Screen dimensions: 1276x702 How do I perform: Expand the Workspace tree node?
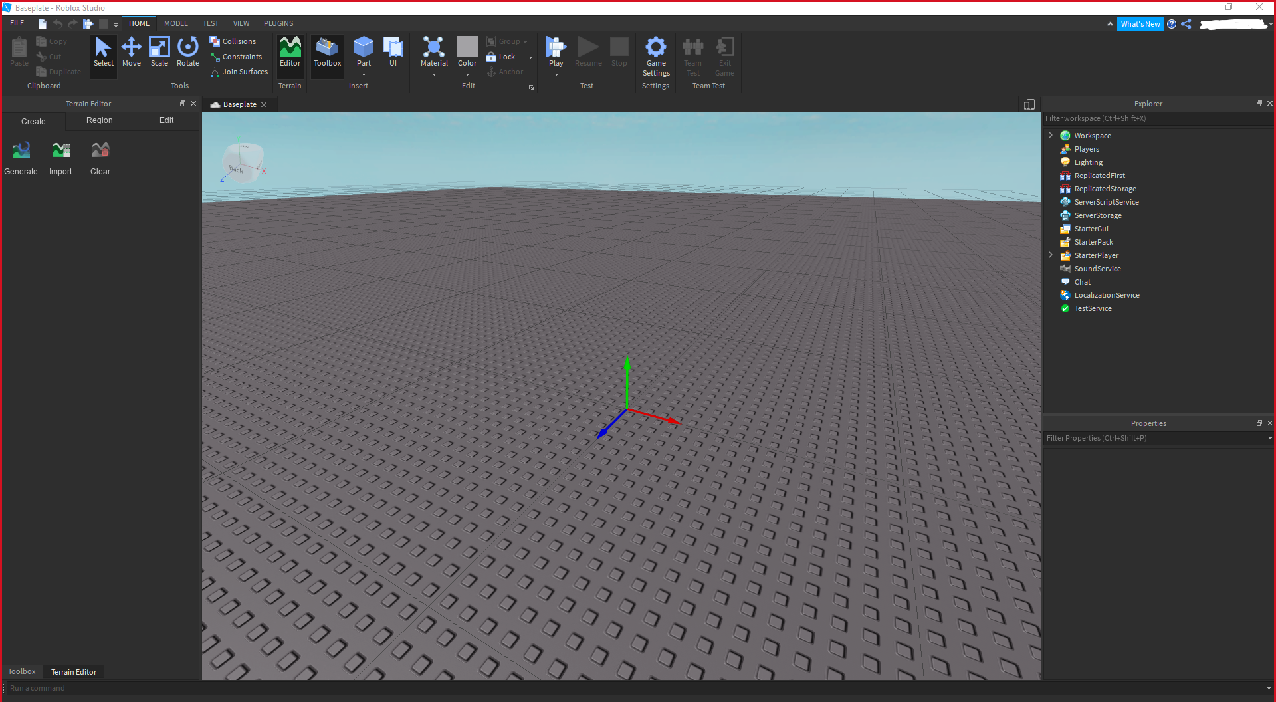tap(1051, 135)
